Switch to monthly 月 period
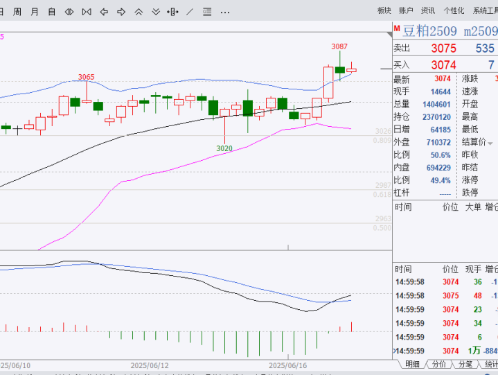The width and height of the screenshot is (498, 375). click(x=35, y=11)
